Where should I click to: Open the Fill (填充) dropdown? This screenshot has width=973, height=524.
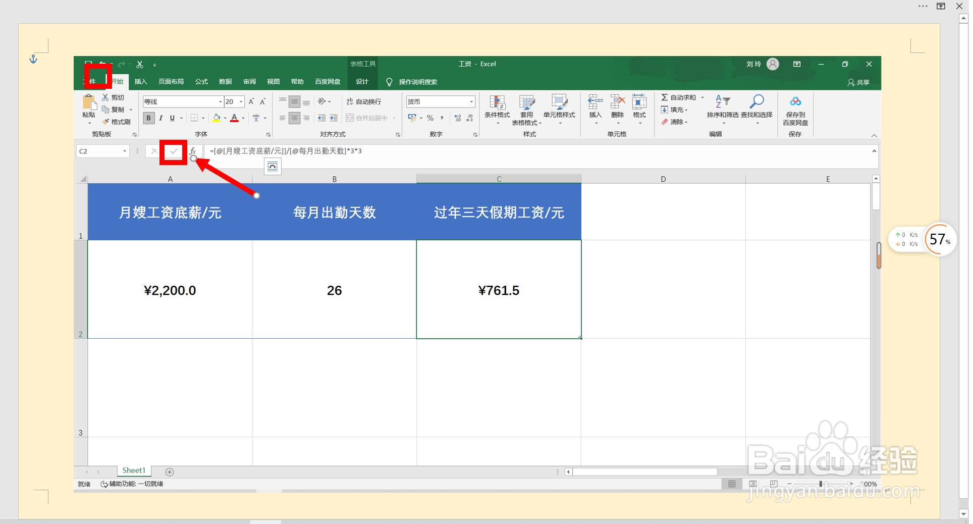675,110
